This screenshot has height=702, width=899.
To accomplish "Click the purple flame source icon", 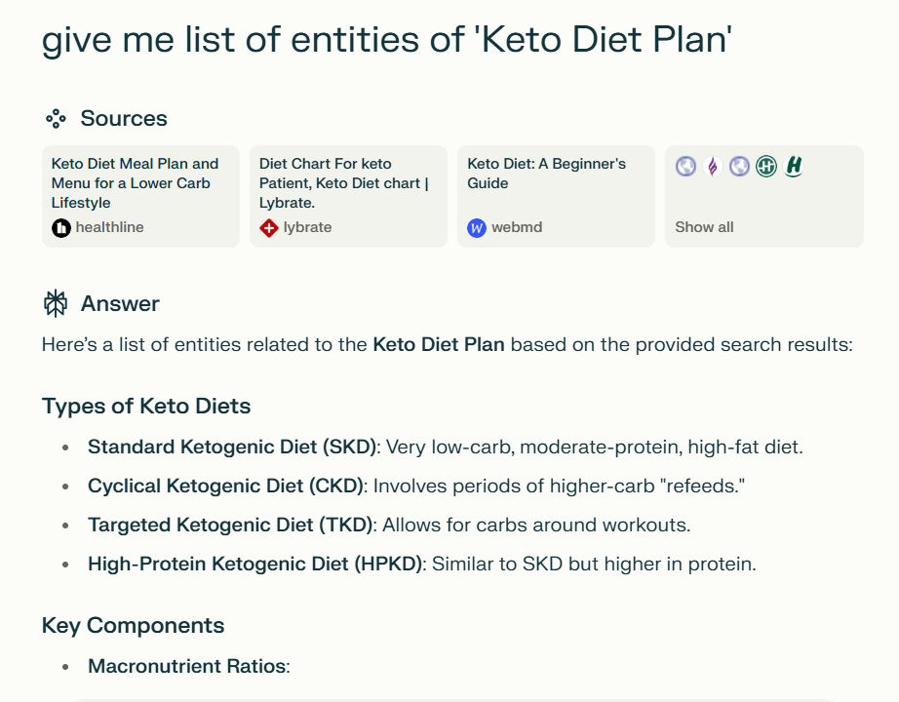I will (713, 167).
